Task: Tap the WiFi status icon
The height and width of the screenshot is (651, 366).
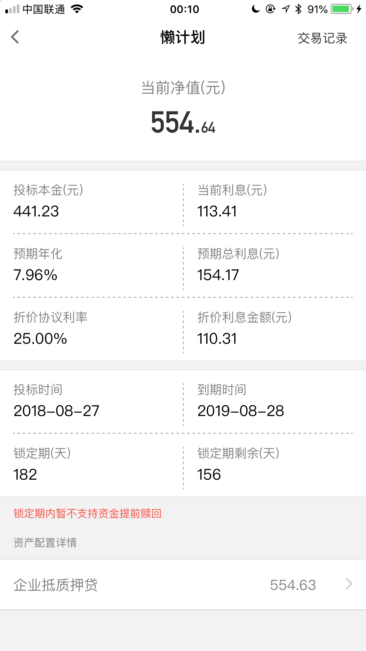Action: tap(77, 9)
